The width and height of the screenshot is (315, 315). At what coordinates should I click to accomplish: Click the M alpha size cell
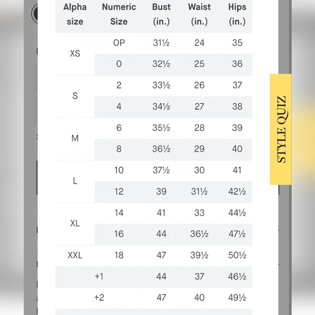click(x=75, y=138)
